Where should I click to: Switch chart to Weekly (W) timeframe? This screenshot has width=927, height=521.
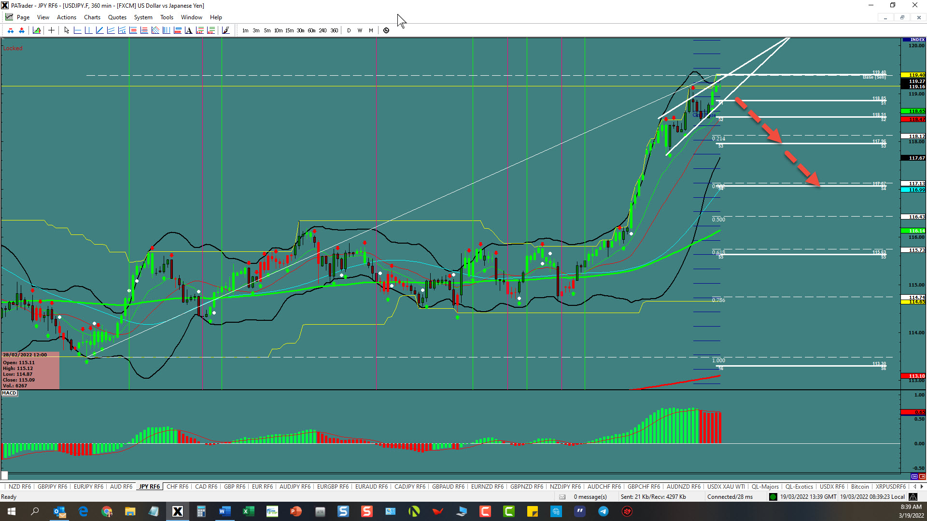pyautogui.click(x=360, y=30)
